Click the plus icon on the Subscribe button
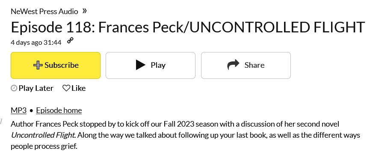Screen dimensions: 367x159 pos(38,65)
